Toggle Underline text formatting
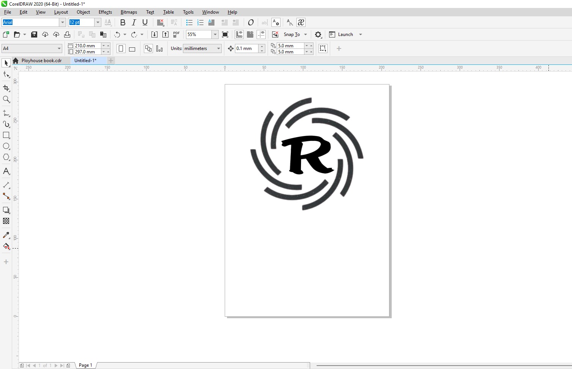This screenshot has height=369, width=572. tap(145, 22)
